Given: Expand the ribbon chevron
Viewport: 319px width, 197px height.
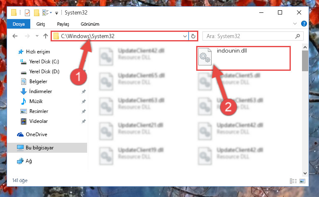Looking at the screenshot, I should coord(295,24).
